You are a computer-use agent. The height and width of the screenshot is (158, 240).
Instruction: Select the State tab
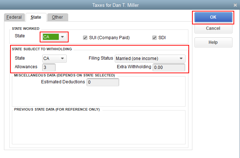[36, 17]
